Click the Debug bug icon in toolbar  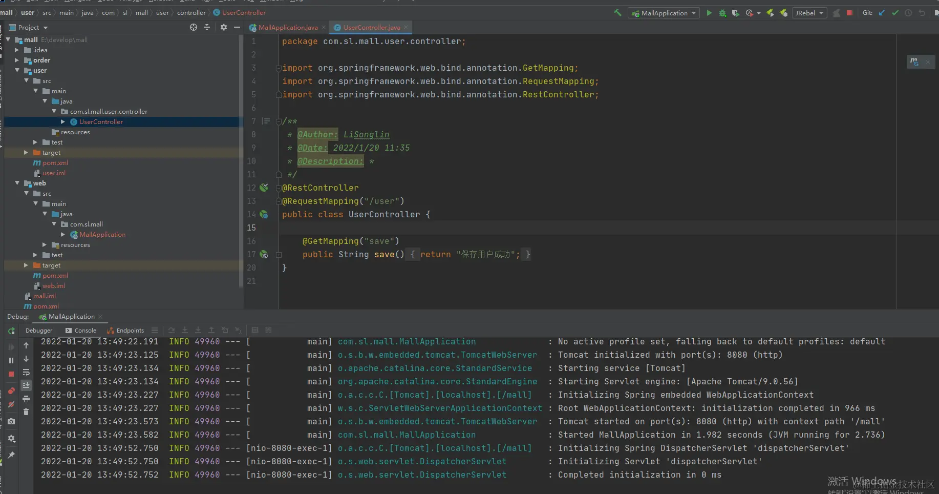coord(722,13)
